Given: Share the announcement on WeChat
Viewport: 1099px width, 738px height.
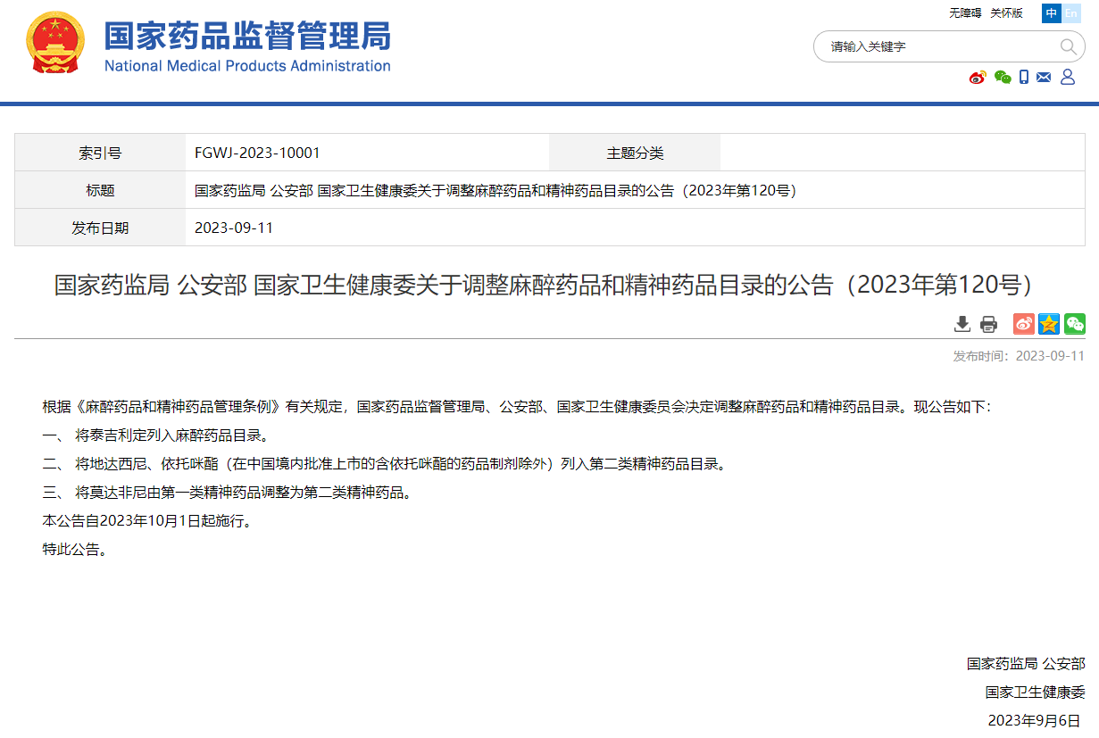Looking at the screenshot, I should pyautogui.click(x=1074, y=324).
